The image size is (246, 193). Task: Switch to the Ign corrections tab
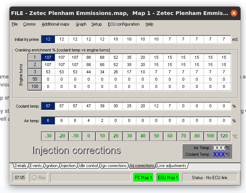pyautogui.click(x=114, y=166)
